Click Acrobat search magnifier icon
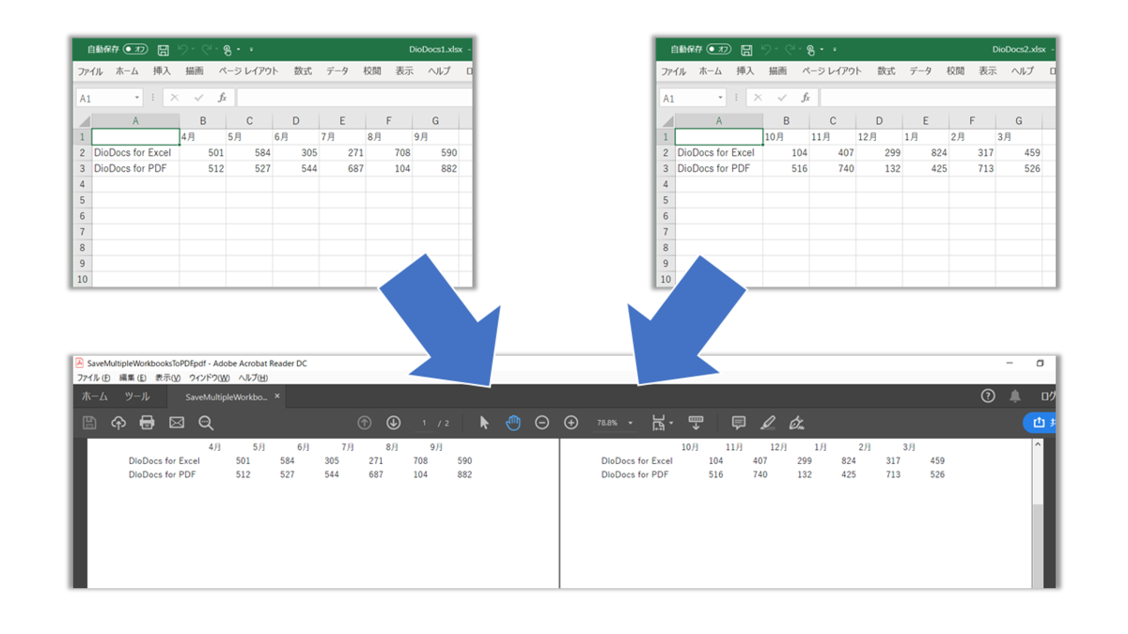Image resolution: width=1128 pixels, height=634 pixels. coord(206,423)
